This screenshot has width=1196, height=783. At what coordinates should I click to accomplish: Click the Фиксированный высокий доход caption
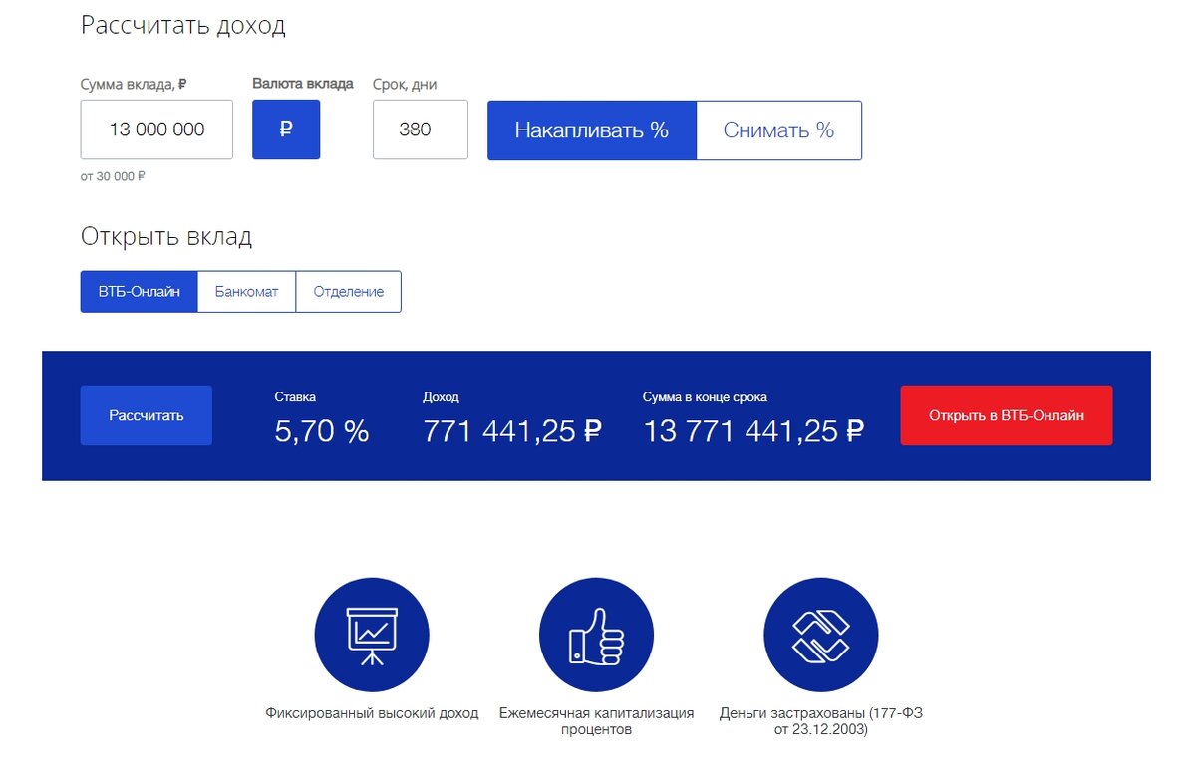point(372,713)
